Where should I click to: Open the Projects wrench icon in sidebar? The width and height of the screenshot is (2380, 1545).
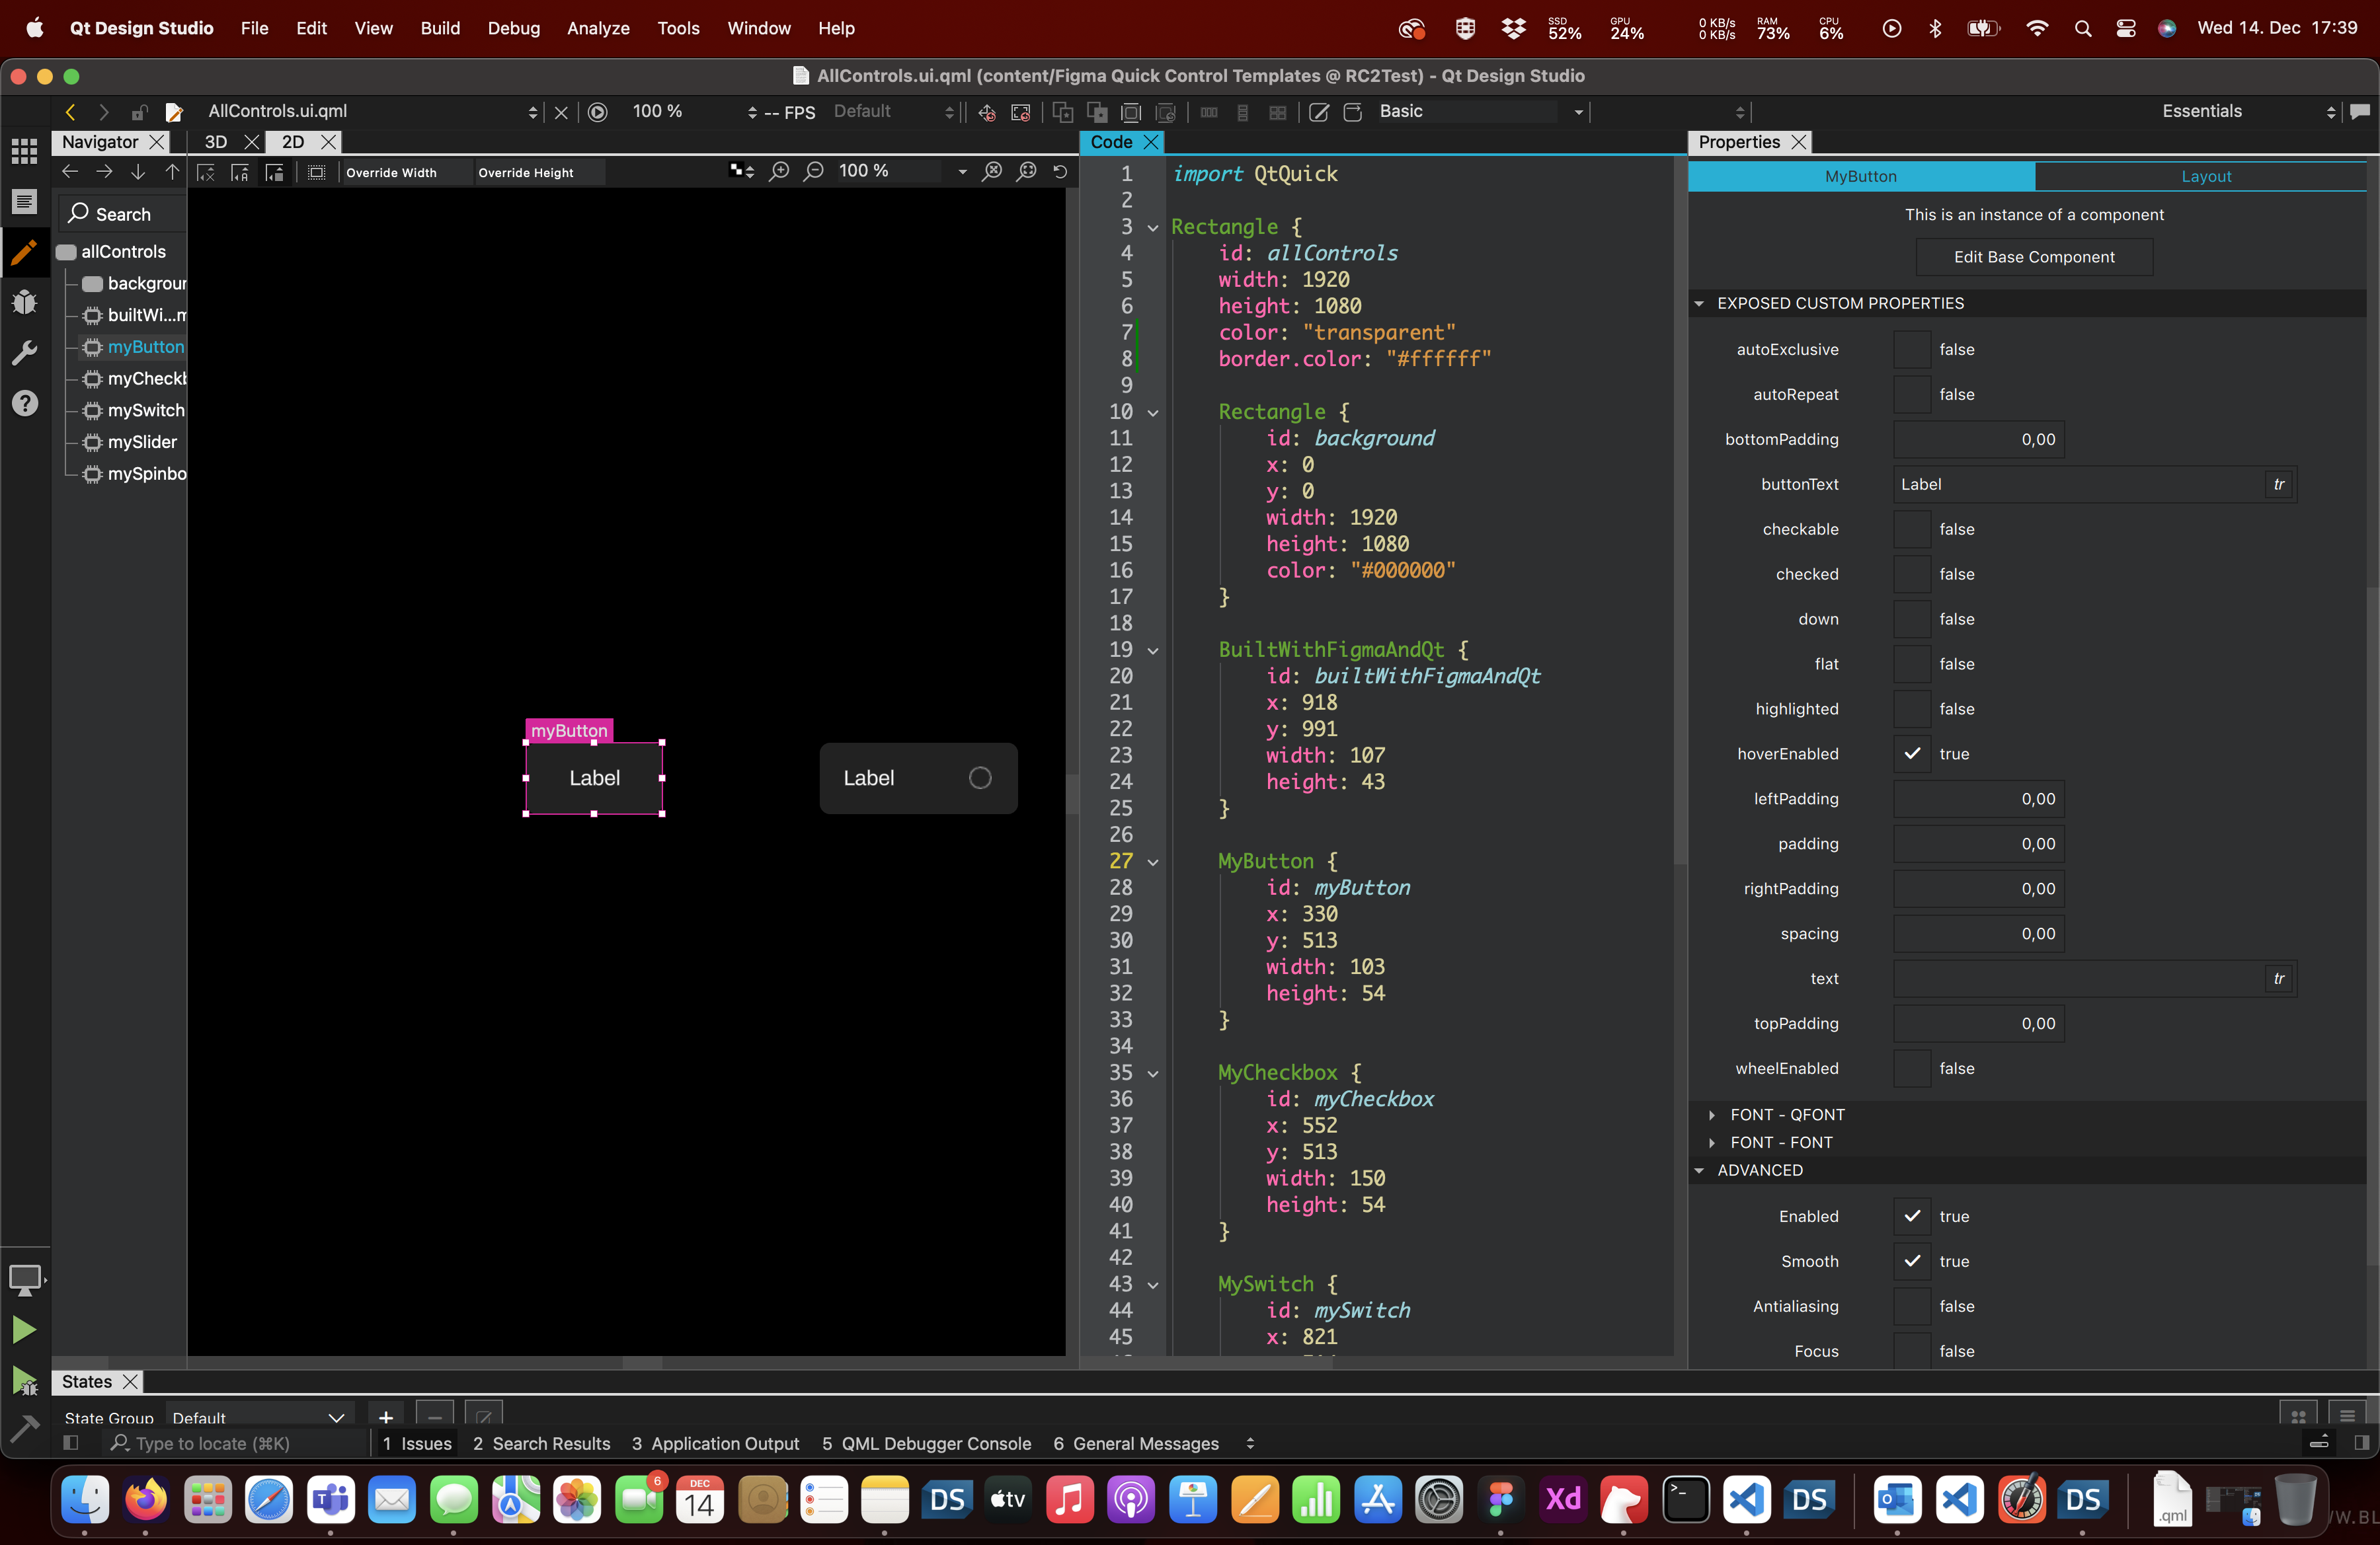coord(24,352)
